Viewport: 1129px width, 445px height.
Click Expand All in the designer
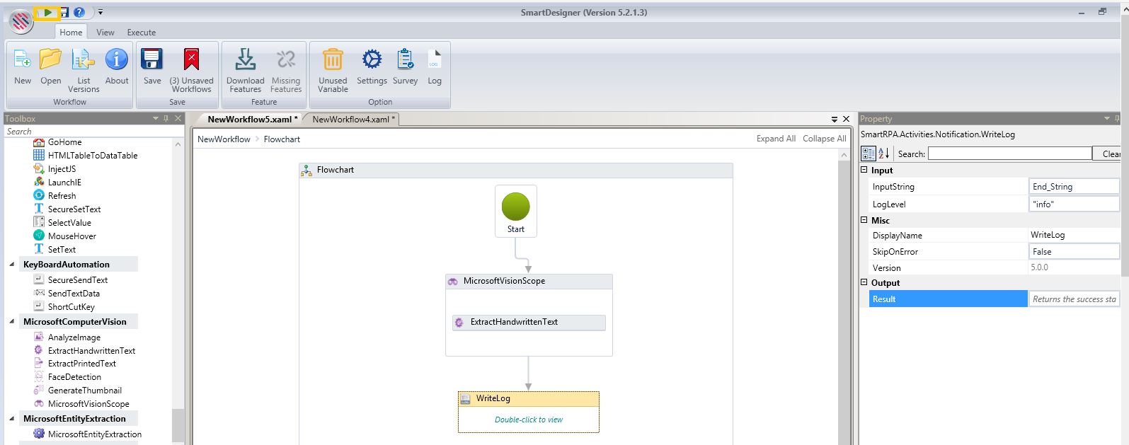tap(776, 139)
